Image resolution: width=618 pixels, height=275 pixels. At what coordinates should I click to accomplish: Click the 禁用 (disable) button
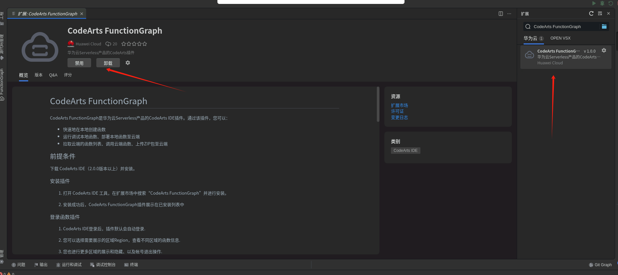pos(79,63)
